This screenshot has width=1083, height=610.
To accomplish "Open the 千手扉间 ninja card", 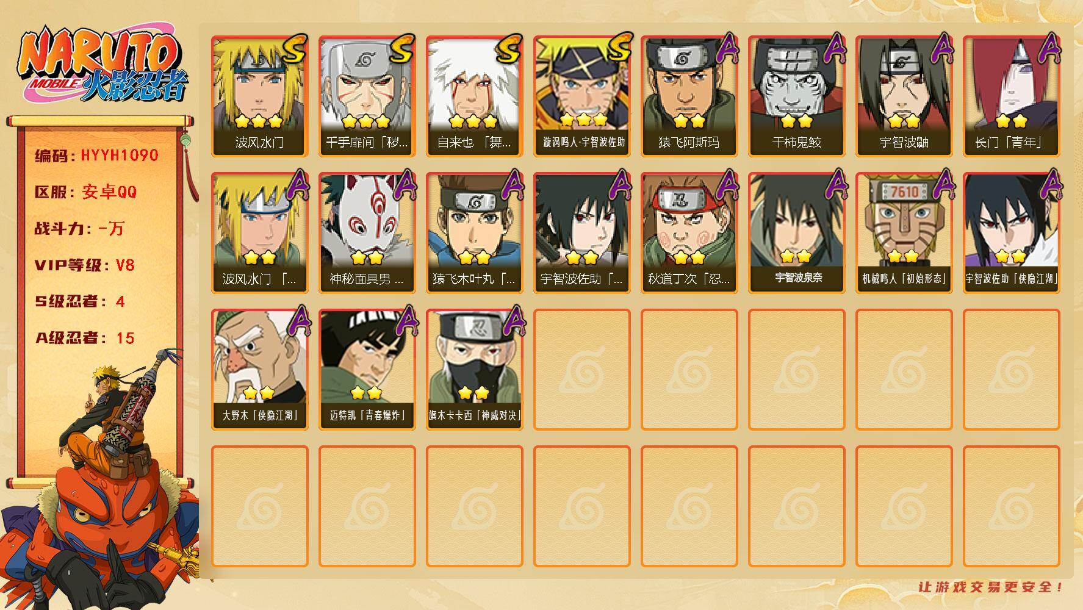I will click(x=367, y=96).
